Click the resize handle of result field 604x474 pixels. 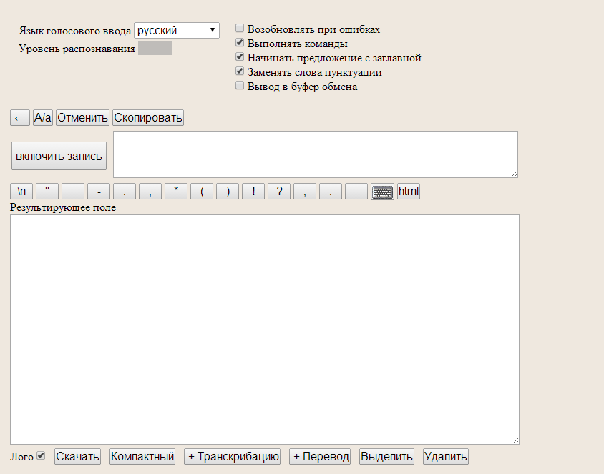click(515, 440)
